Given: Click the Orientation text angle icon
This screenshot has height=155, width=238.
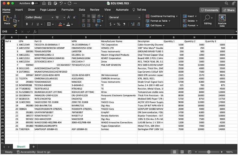Looking at the screenshot, I should 97,25.
